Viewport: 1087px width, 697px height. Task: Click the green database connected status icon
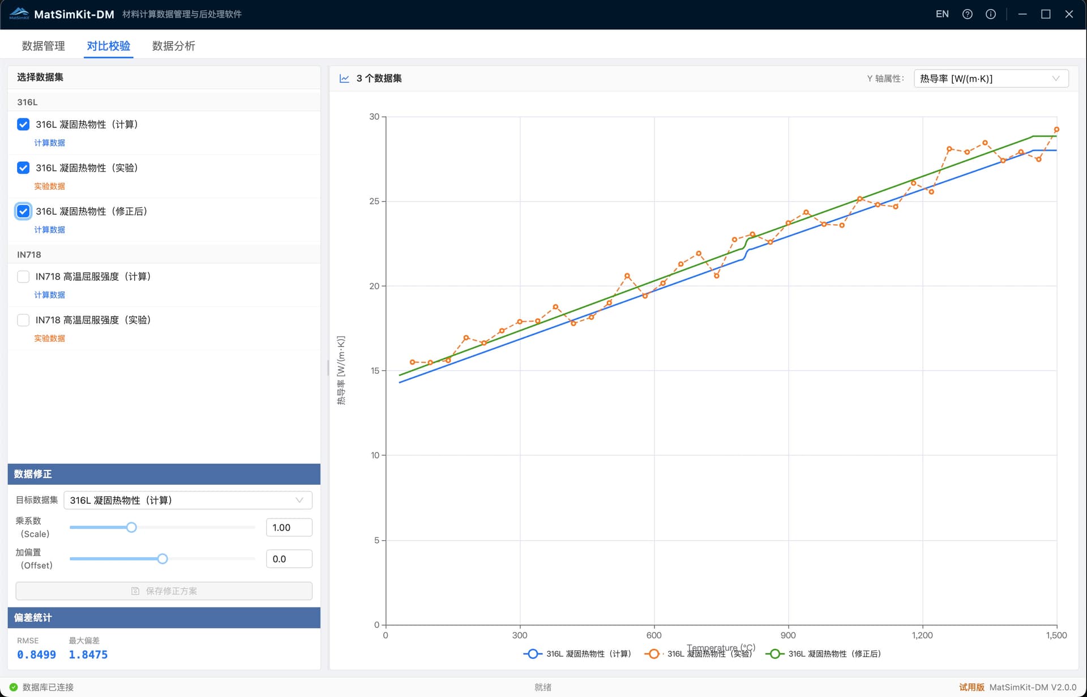click(x=14, y=687)
